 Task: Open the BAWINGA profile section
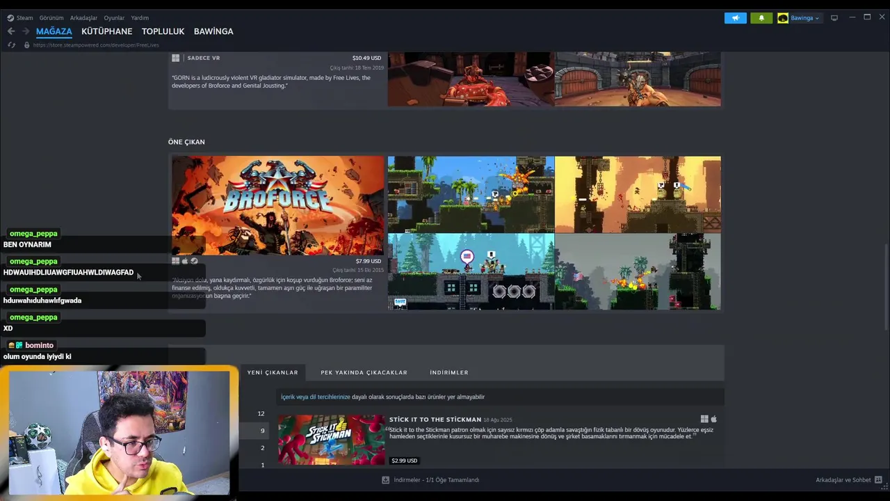coord(213,31)
